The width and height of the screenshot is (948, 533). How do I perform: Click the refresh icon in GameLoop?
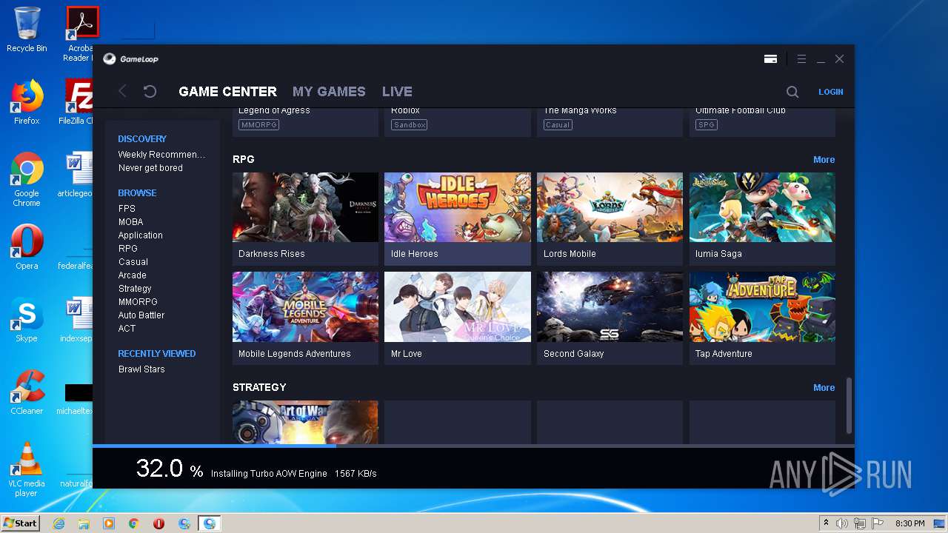150,91
